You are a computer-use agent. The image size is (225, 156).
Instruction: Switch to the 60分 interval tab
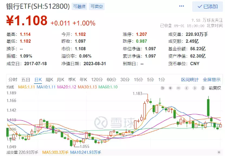tap(111, 80)
